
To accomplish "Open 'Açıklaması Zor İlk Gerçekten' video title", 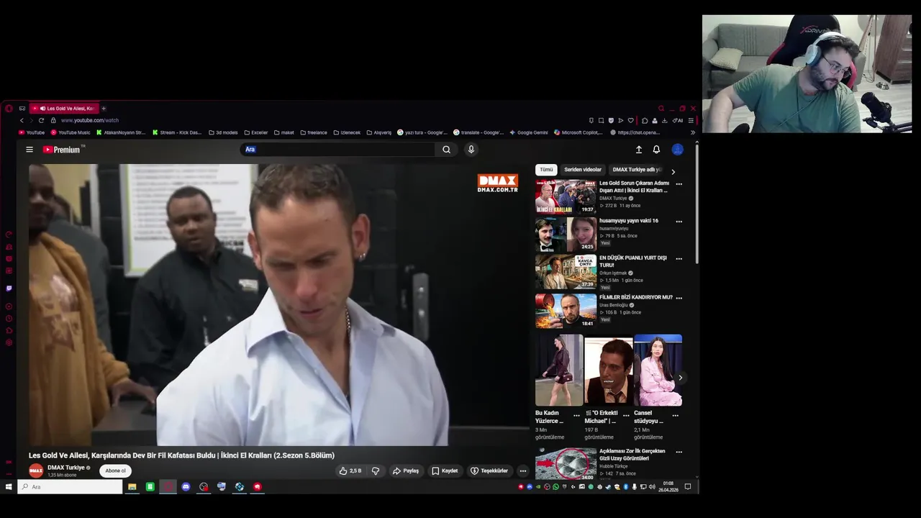I will pos(633,455).
